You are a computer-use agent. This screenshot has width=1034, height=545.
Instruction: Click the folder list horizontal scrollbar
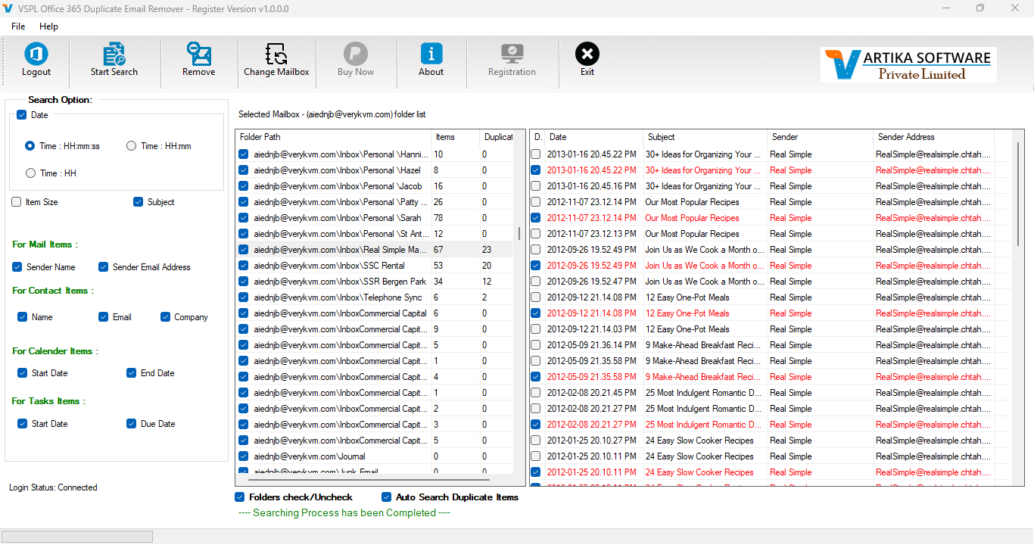click(x=369, y=479)
